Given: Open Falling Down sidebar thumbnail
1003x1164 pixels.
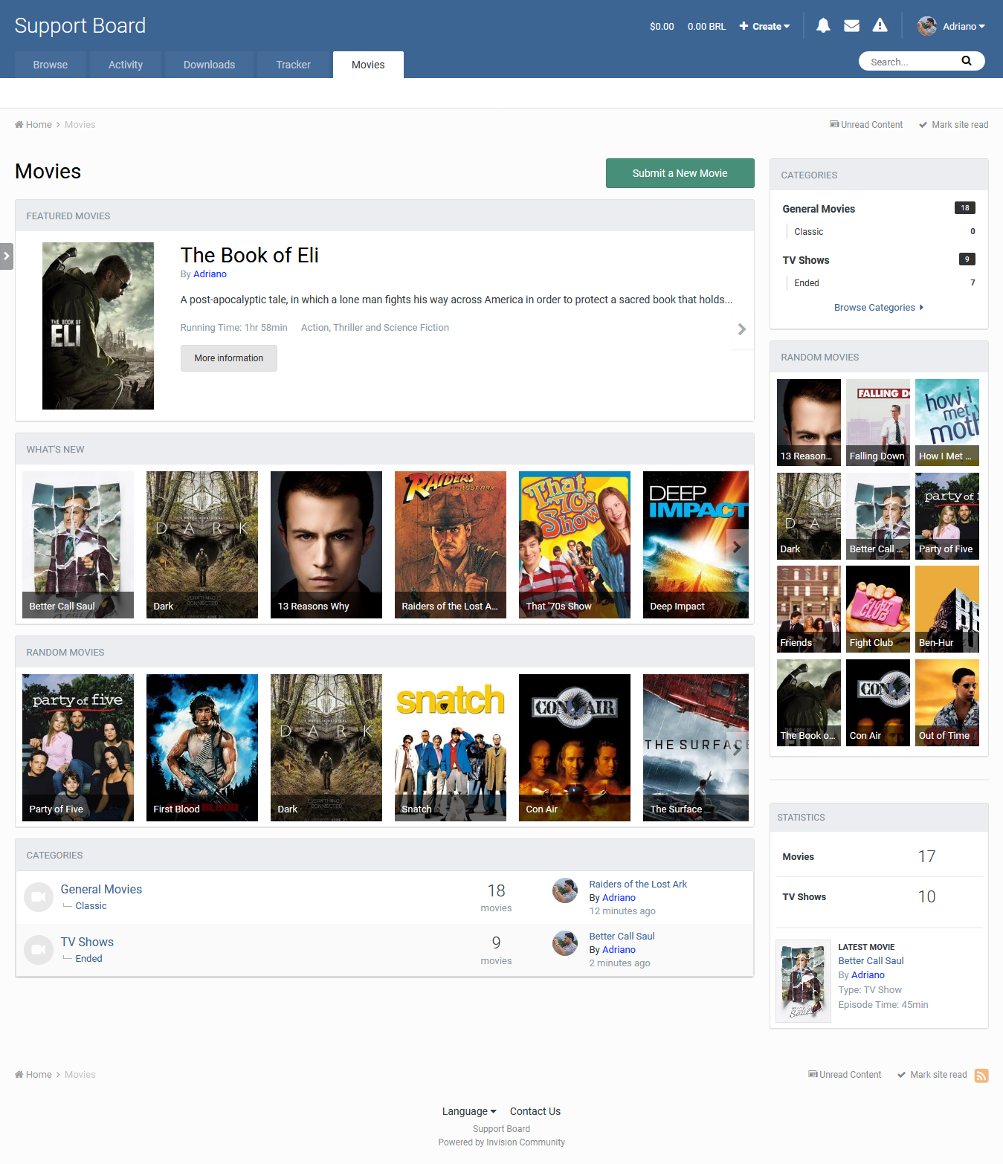Looking at the screenshot, I should pos(878,423).
